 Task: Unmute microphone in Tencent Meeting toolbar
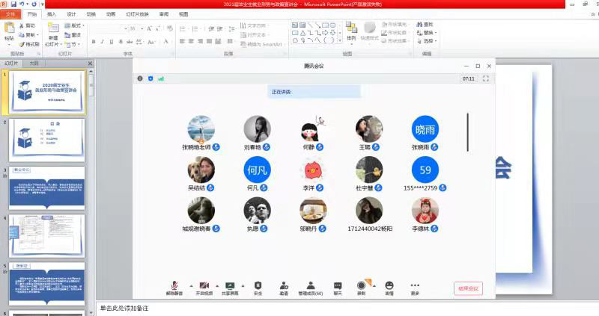coord(174,288)
